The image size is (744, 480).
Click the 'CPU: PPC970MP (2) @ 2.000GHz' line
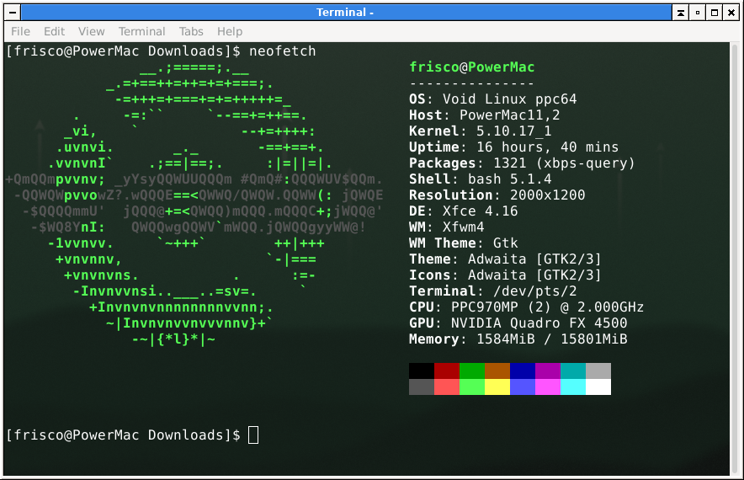[x=527, y=307]
